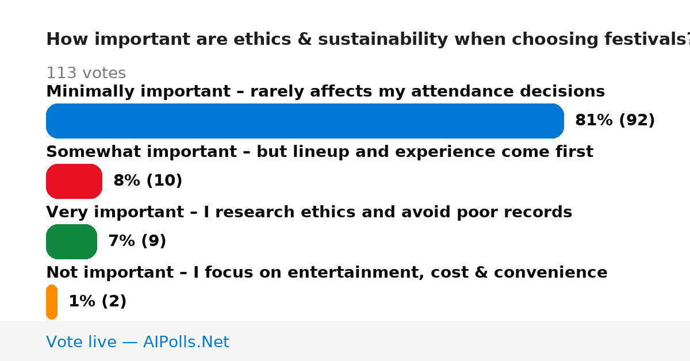Click the 8% (10) result label
This screenshot has height=361, width=690.
pyautogui.click(x=148, y=181)
